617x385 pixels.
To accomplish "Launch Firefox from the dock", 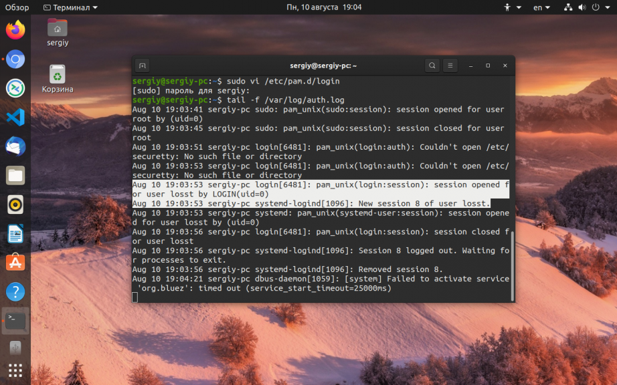I will [15, 30].
